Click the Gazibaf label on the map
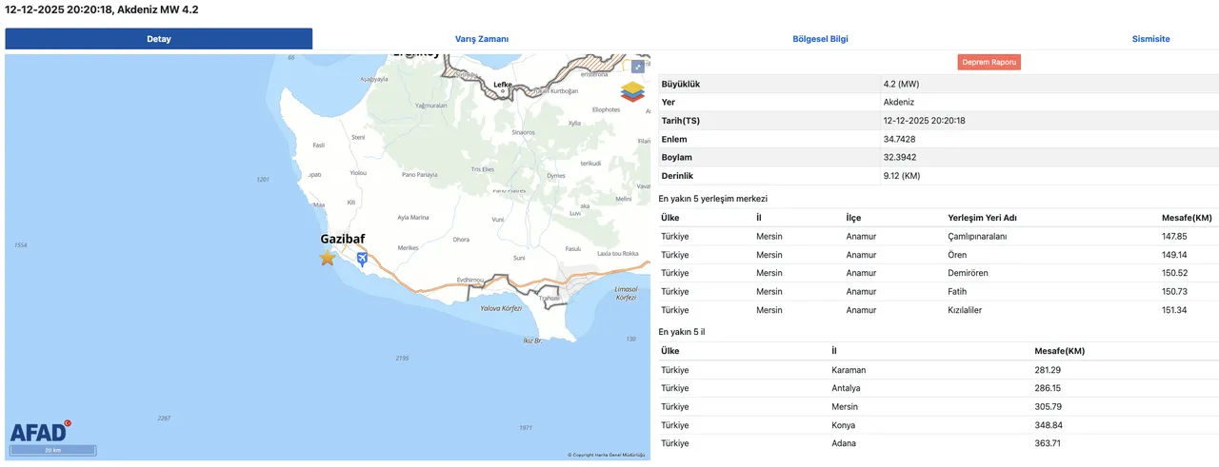Image resolution: width=1219 pixels, height=467 pixels. point(342,240)
